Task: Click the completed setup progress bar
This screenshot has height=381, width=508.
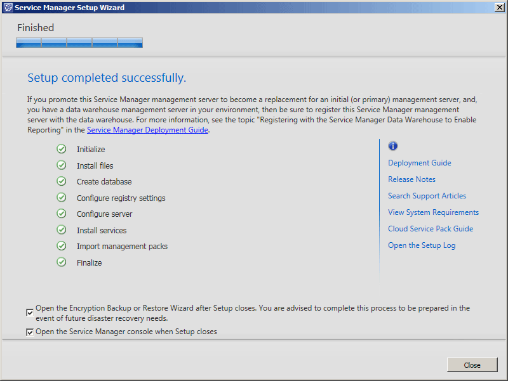Action: 79,42
